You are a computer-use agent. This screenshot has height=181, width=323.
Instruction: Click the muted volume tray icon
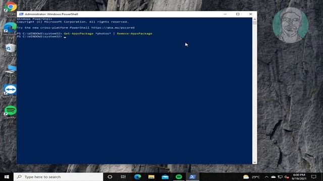point(287,177)
